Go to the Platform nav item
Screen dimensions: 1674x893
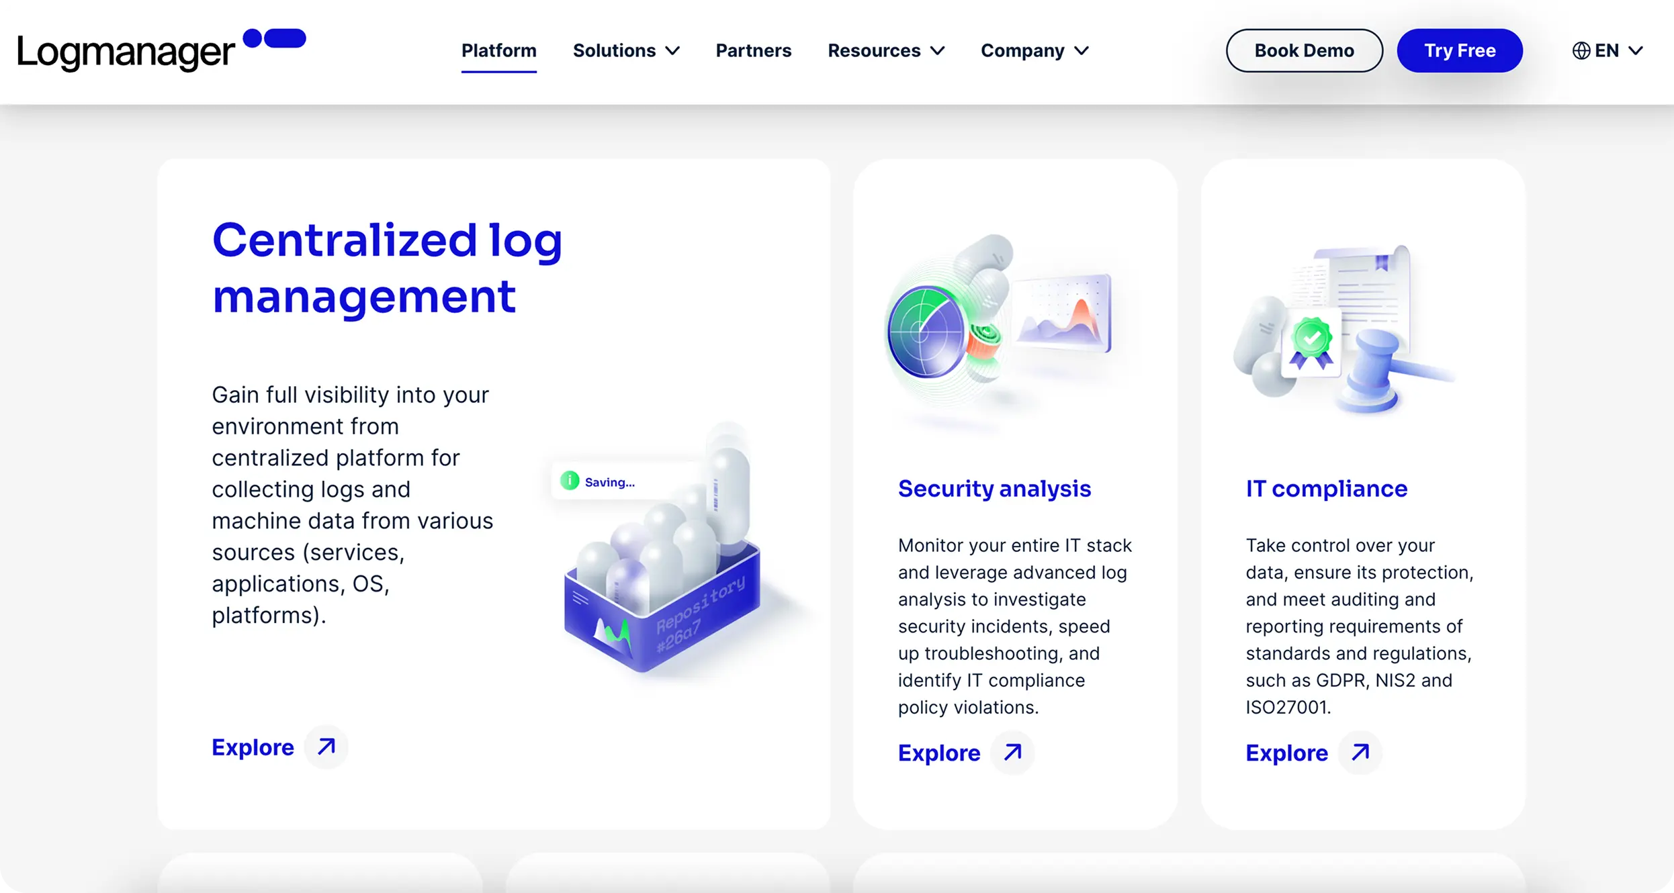(x=498, y=50)
